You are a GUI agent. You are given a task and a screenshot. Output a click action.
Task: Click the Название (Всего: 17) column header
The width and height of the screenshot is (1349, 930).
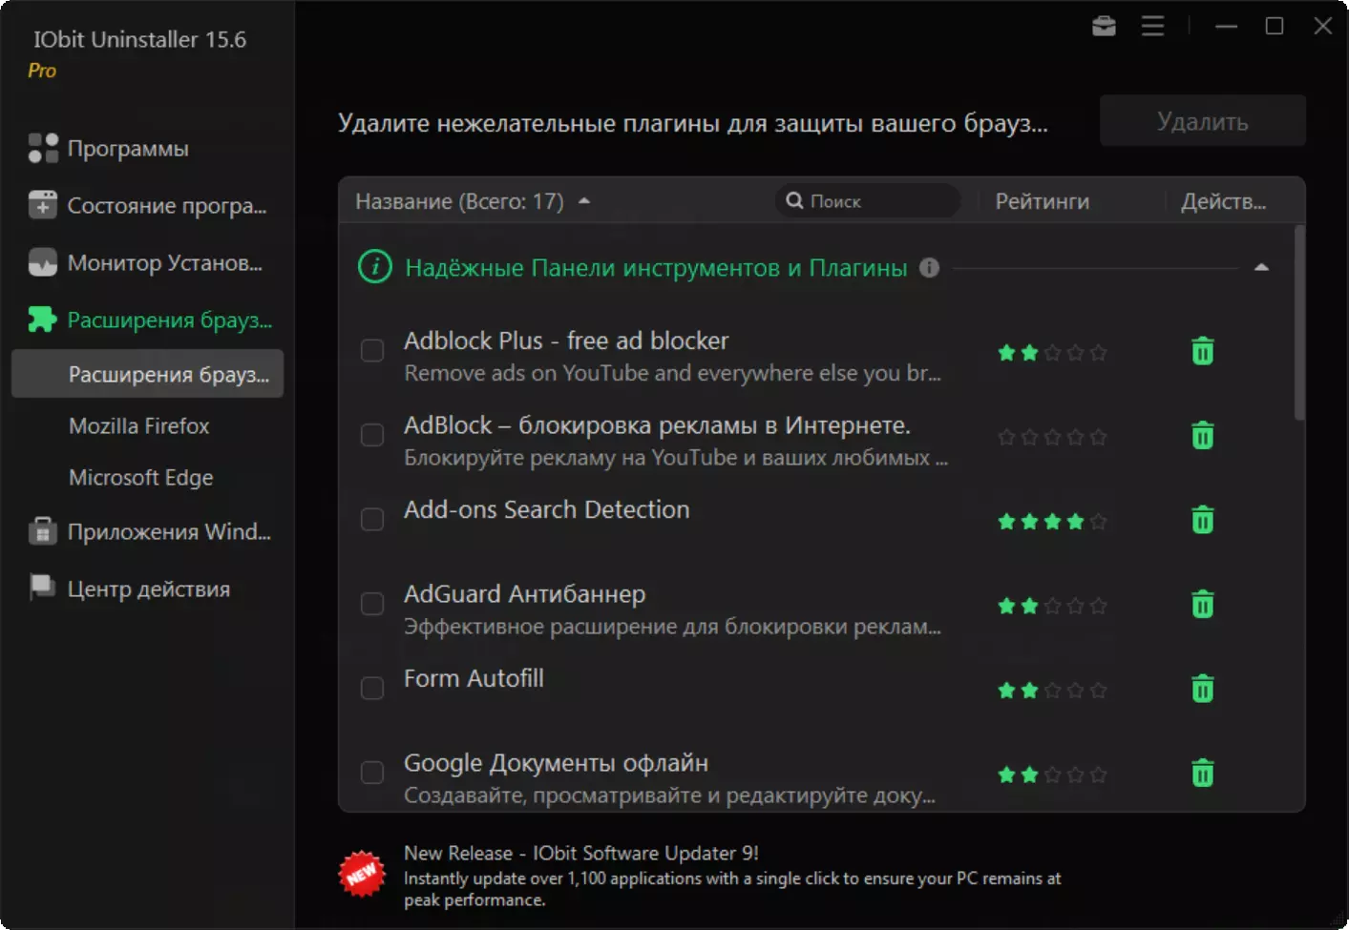click(459, 201)
